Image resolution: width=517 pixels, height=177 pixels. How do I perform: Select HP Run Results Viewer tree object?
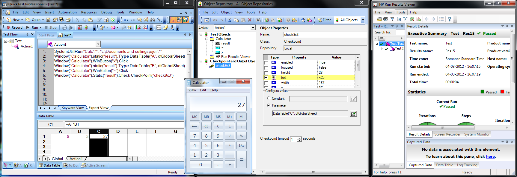click(x=233, y=57)
